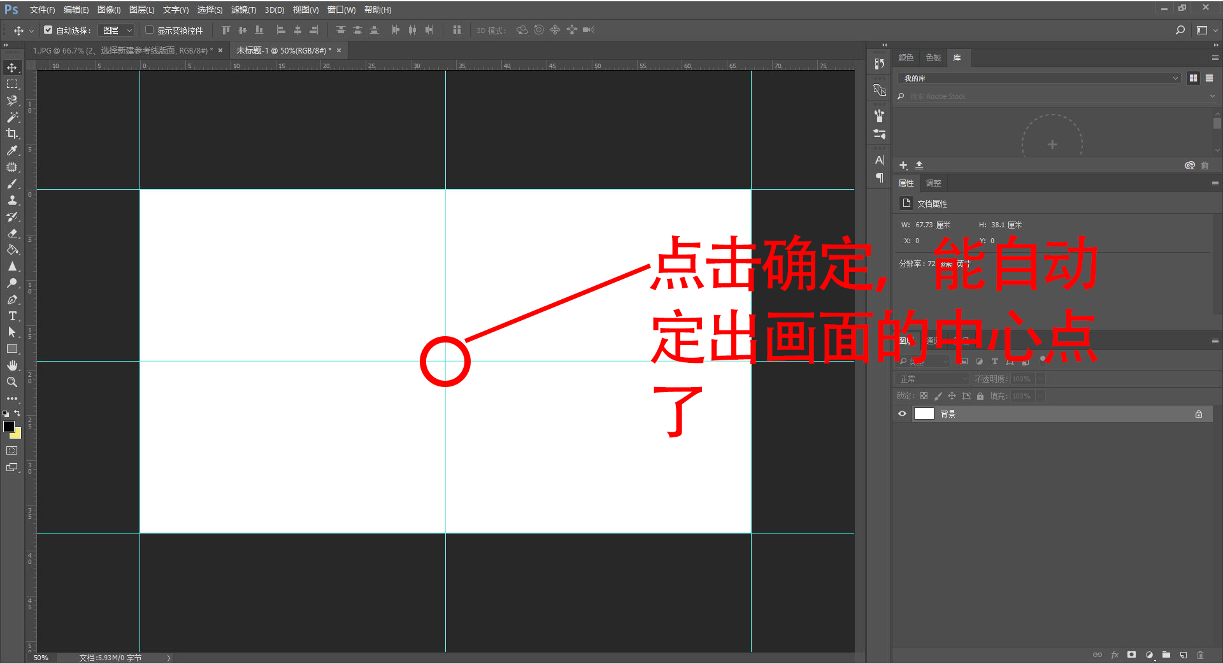1223x664 pixels.
Task: Open the 正常 blend mode dropdown
Action: tap(933, 379)
